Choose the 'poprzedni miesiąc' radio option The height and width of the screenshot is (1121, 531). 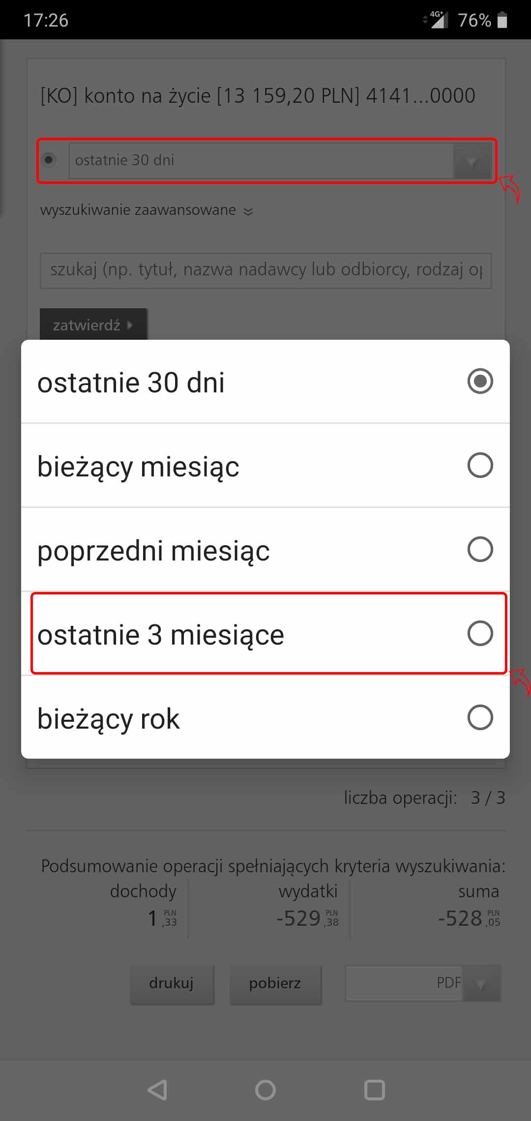(480, 549)
